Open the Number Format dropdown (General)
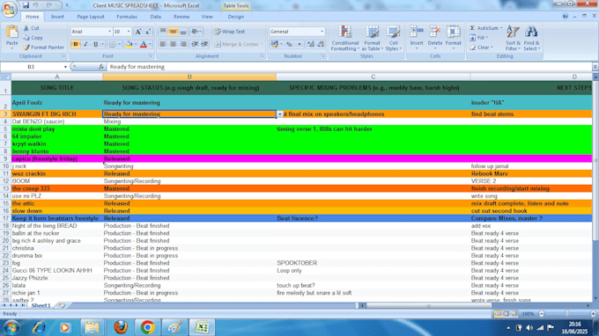Screen dimensions: 599x336 pos(322,32)
